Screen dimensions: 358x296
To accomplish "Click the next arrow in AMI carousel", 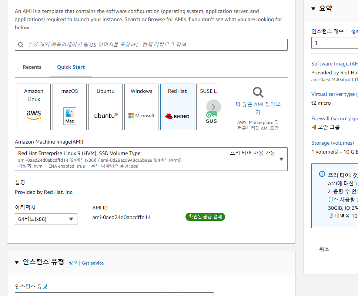I will [x=214, y=107].
